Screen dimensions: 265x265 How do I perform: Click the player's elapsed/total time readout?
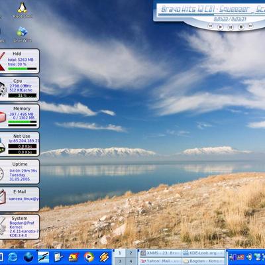pyautogui.click(x=229, y=19)
